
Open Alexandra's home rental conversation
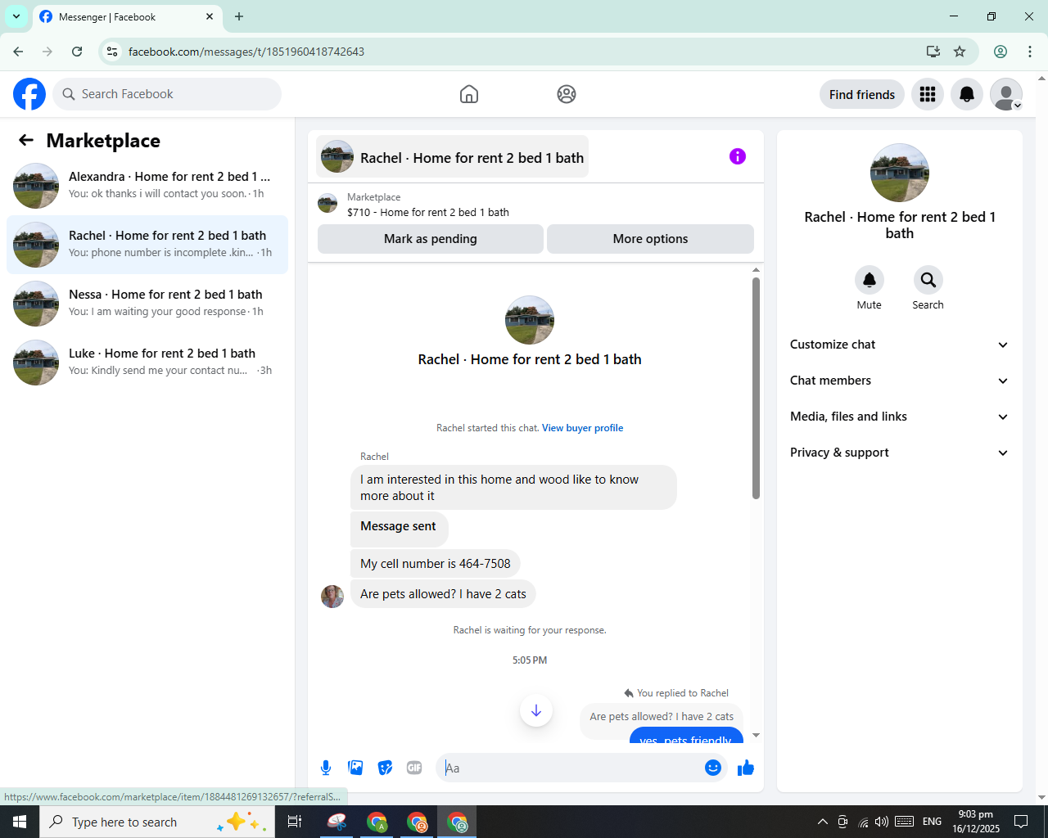[147, 186]
